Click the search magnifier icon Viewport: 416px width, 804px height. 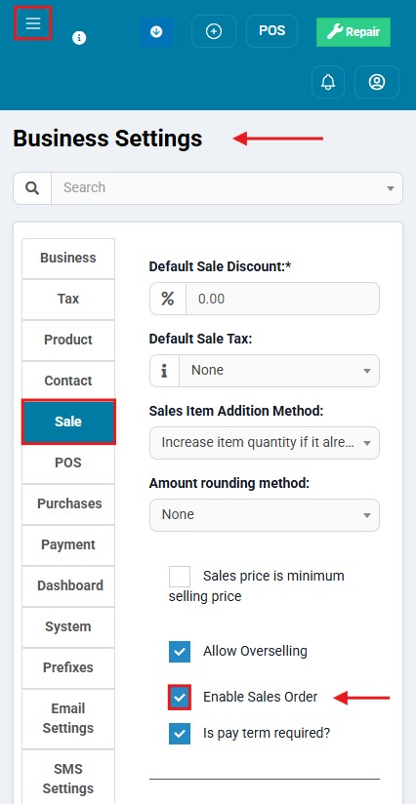tap(32, 188)
